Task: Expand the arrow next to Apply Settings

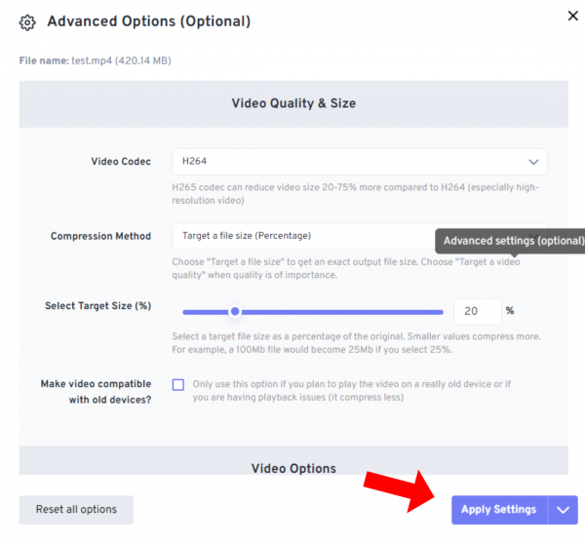Action: click(563, 510)
